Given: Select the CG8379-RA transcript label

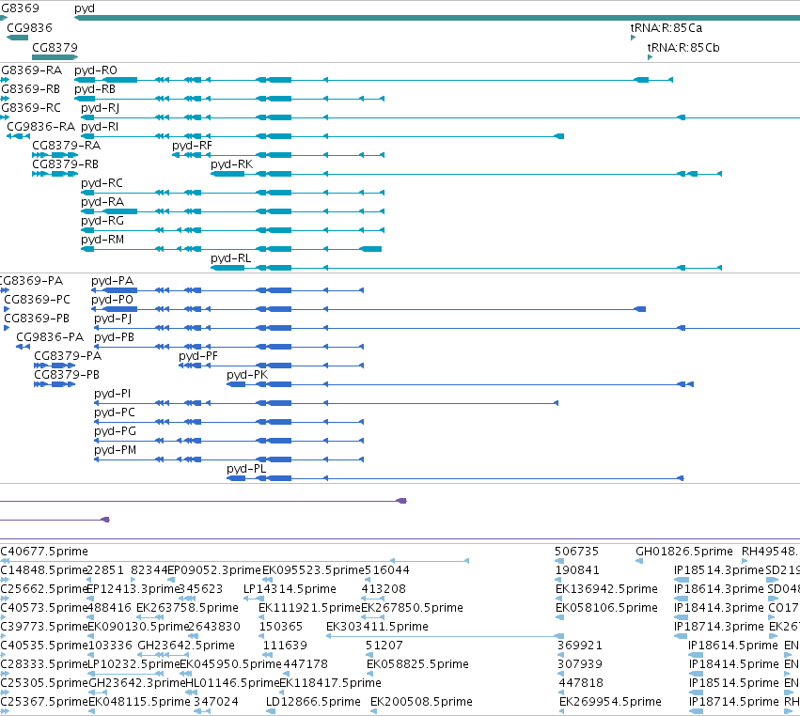Looking at the screenshot, I should tap(67, 146).
